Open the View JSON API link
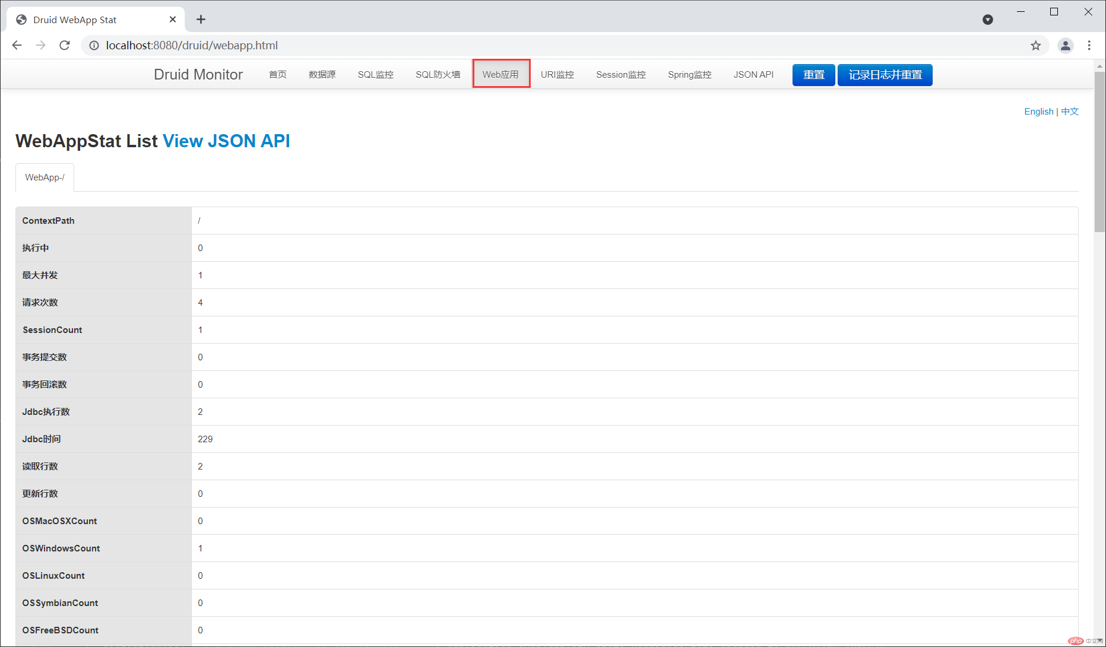Screen dimensions: 1106x647 (x=226, y=141)
